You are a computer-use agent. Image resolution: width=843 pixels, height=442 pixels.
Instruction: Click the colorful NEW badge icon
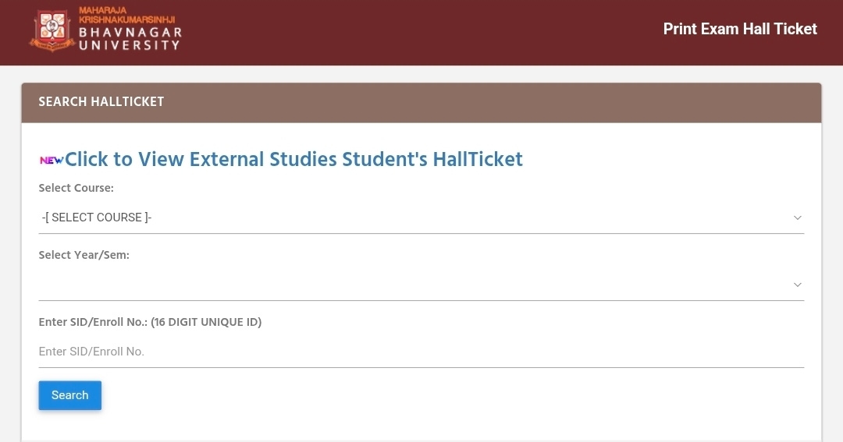(x=52, y=160)
